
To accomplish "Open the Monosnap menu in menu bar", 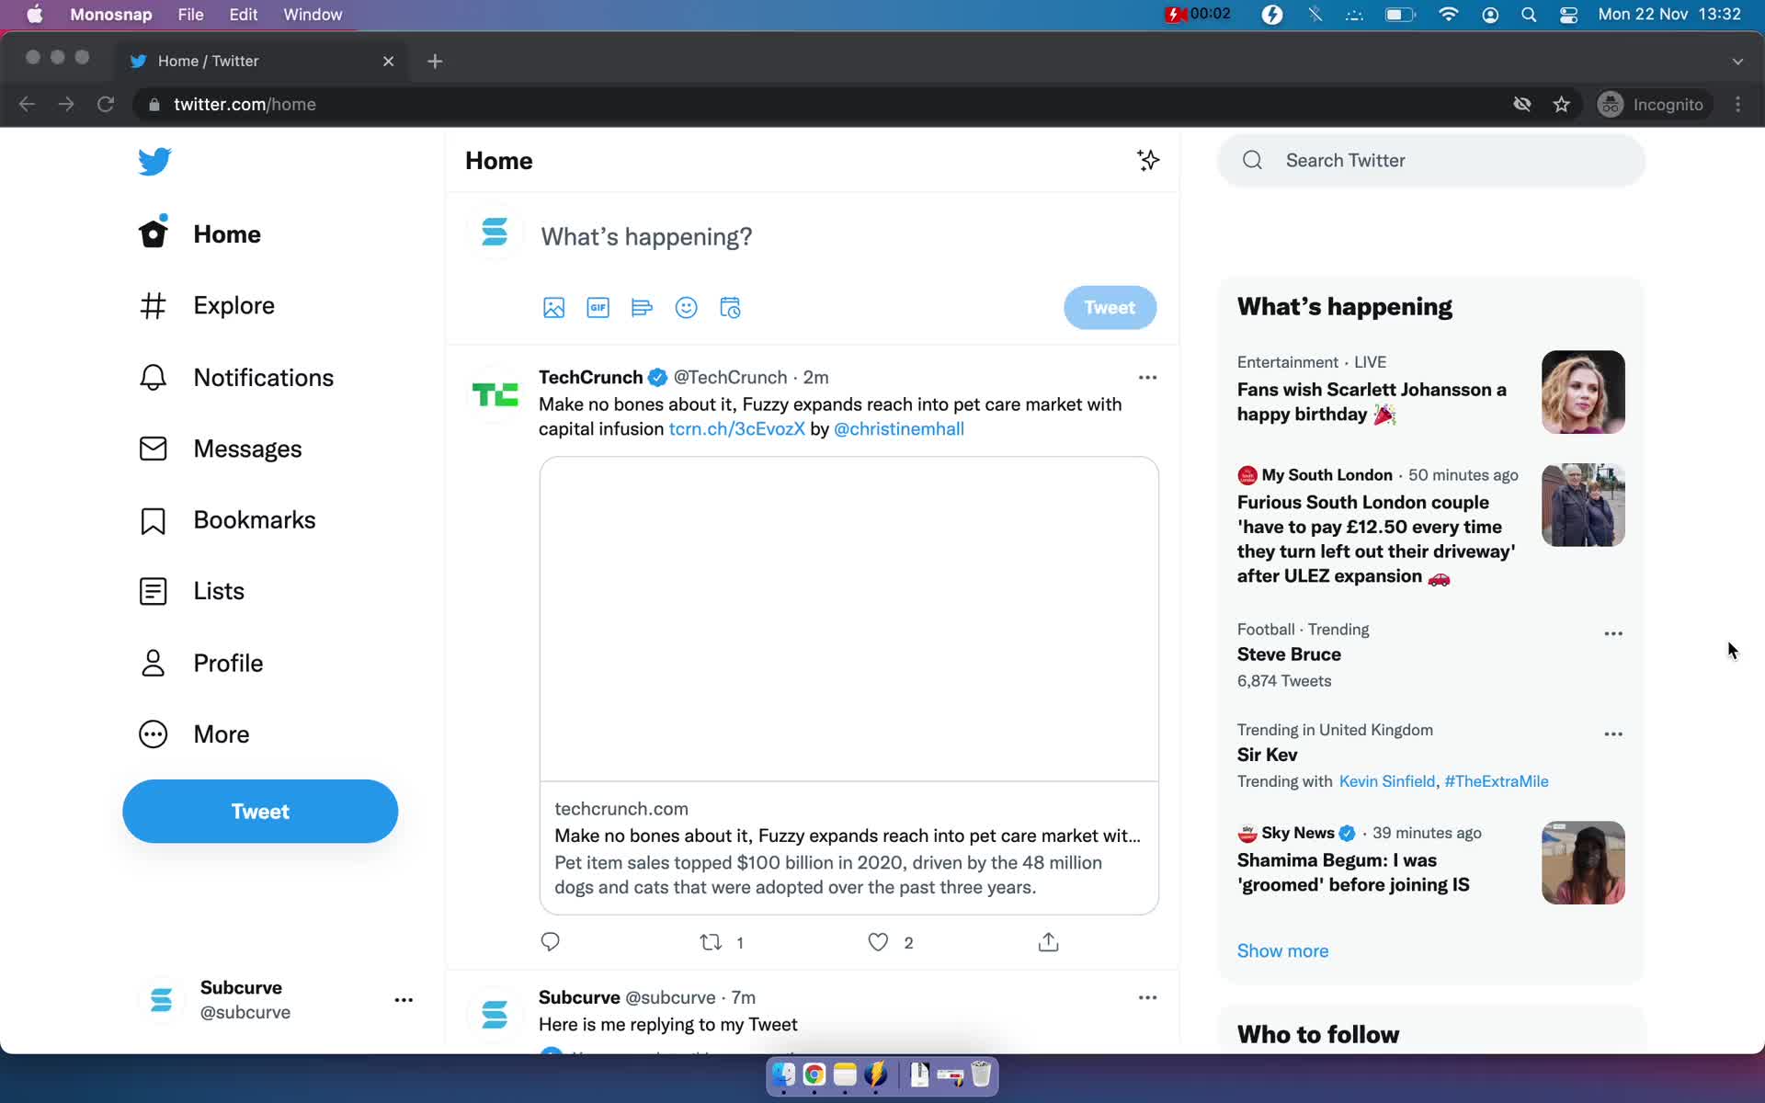I will click(111, 15).
